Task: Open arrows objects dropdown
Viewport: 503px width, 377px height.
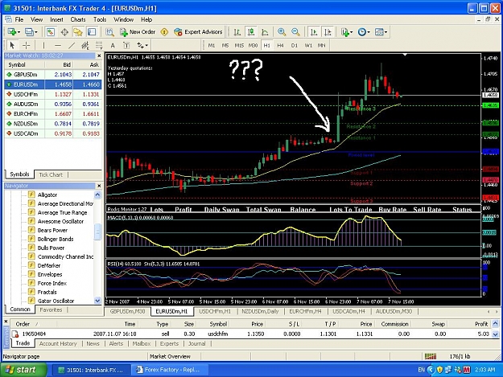Action: [142, 45]
